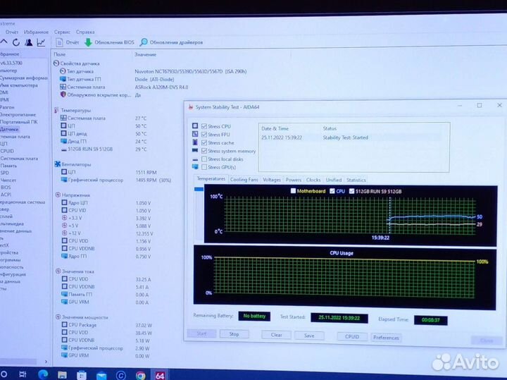Click the greyed Start button
The width and height of the screenshot is (507, 380).
[201, 333]
